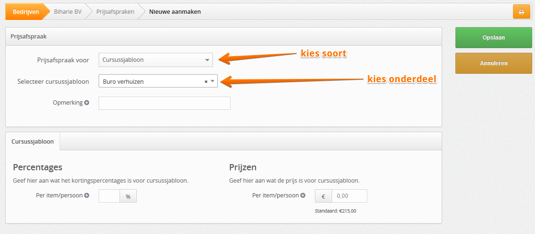Screen dimensions: 535x234
Task: Click the price input showing 0,00
Action: pyautogui.click(x=349, y=196)
